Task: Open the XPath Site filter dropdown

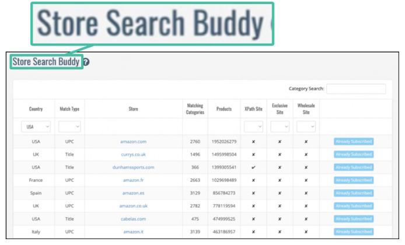Action: (253, 127)
